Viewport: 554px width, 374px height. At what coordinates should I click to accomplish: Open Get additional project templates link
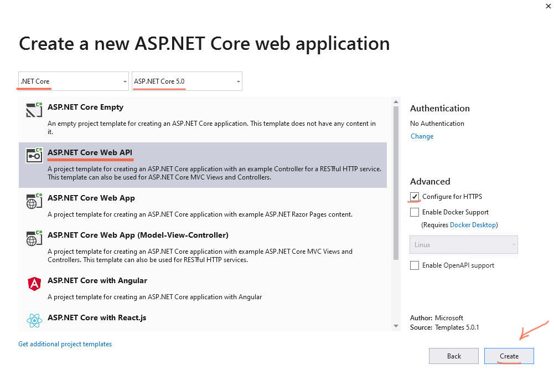[65, 344]
